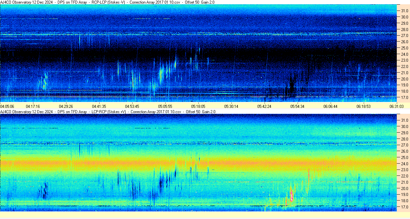This screenshot has height=219, width=410.
Task: Click 17.0 frequency label in Stokes -V plot
Action: pos(405,98)
